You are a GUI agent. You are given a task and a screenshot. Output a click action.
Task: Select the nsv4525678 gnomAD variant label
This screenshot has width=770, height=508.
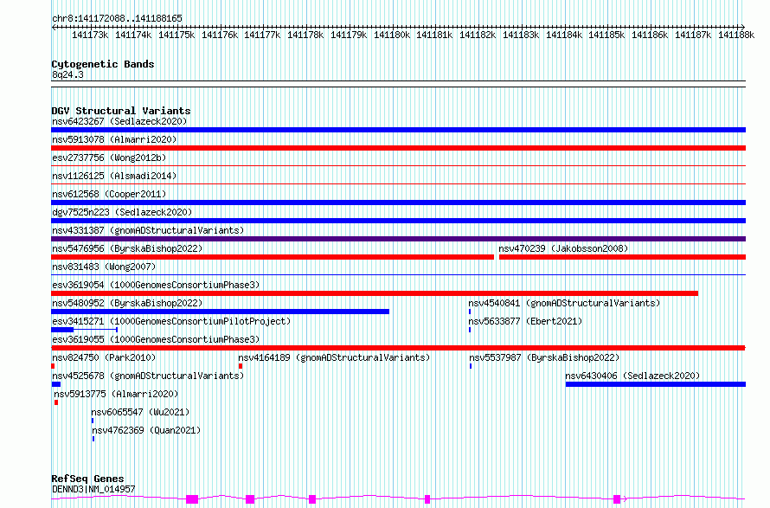coord(148,376)
